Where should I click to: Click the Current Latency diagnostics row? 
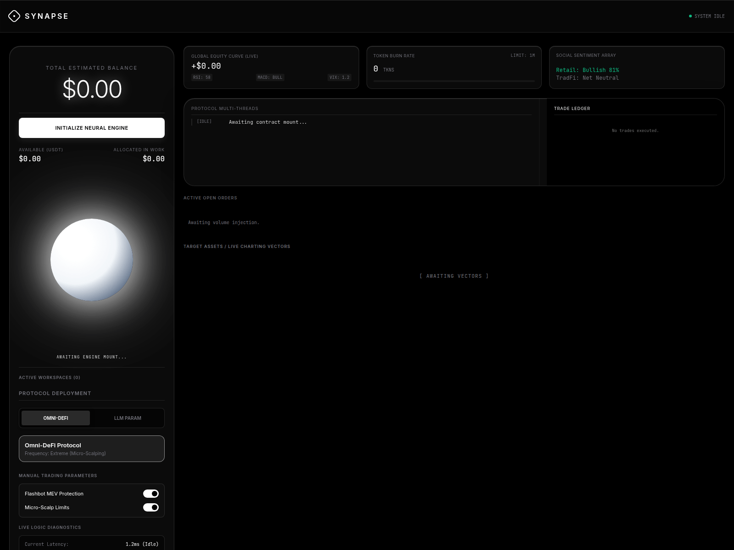click(92, 544)
